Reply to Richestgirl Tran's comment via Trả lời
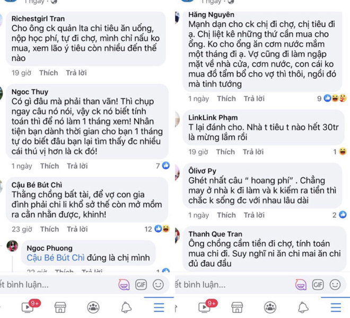This screenshot has width=350, height=318. tap(76, 72)
